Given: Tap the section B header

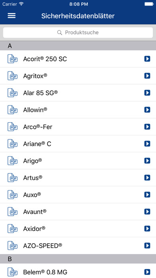Looking at the screenshot, I should (x=78, y=259).
